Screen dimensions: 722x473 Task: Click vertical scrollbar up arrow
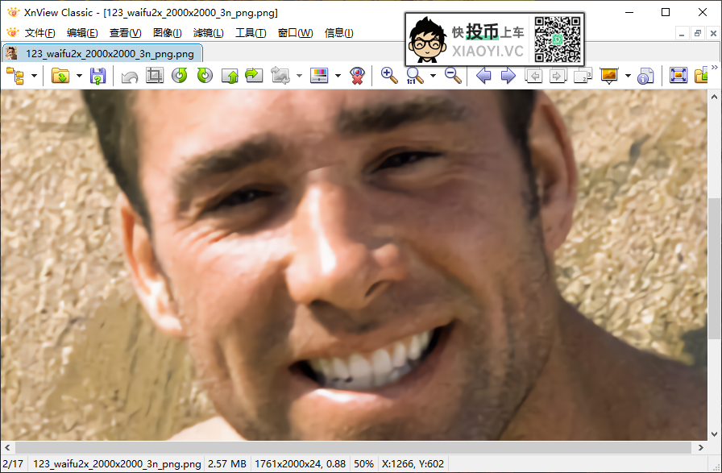click(714, 97)
